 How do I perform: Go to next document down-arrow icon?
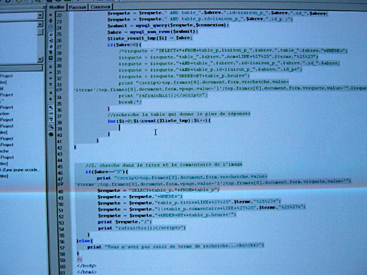click(x=50, y=78)
